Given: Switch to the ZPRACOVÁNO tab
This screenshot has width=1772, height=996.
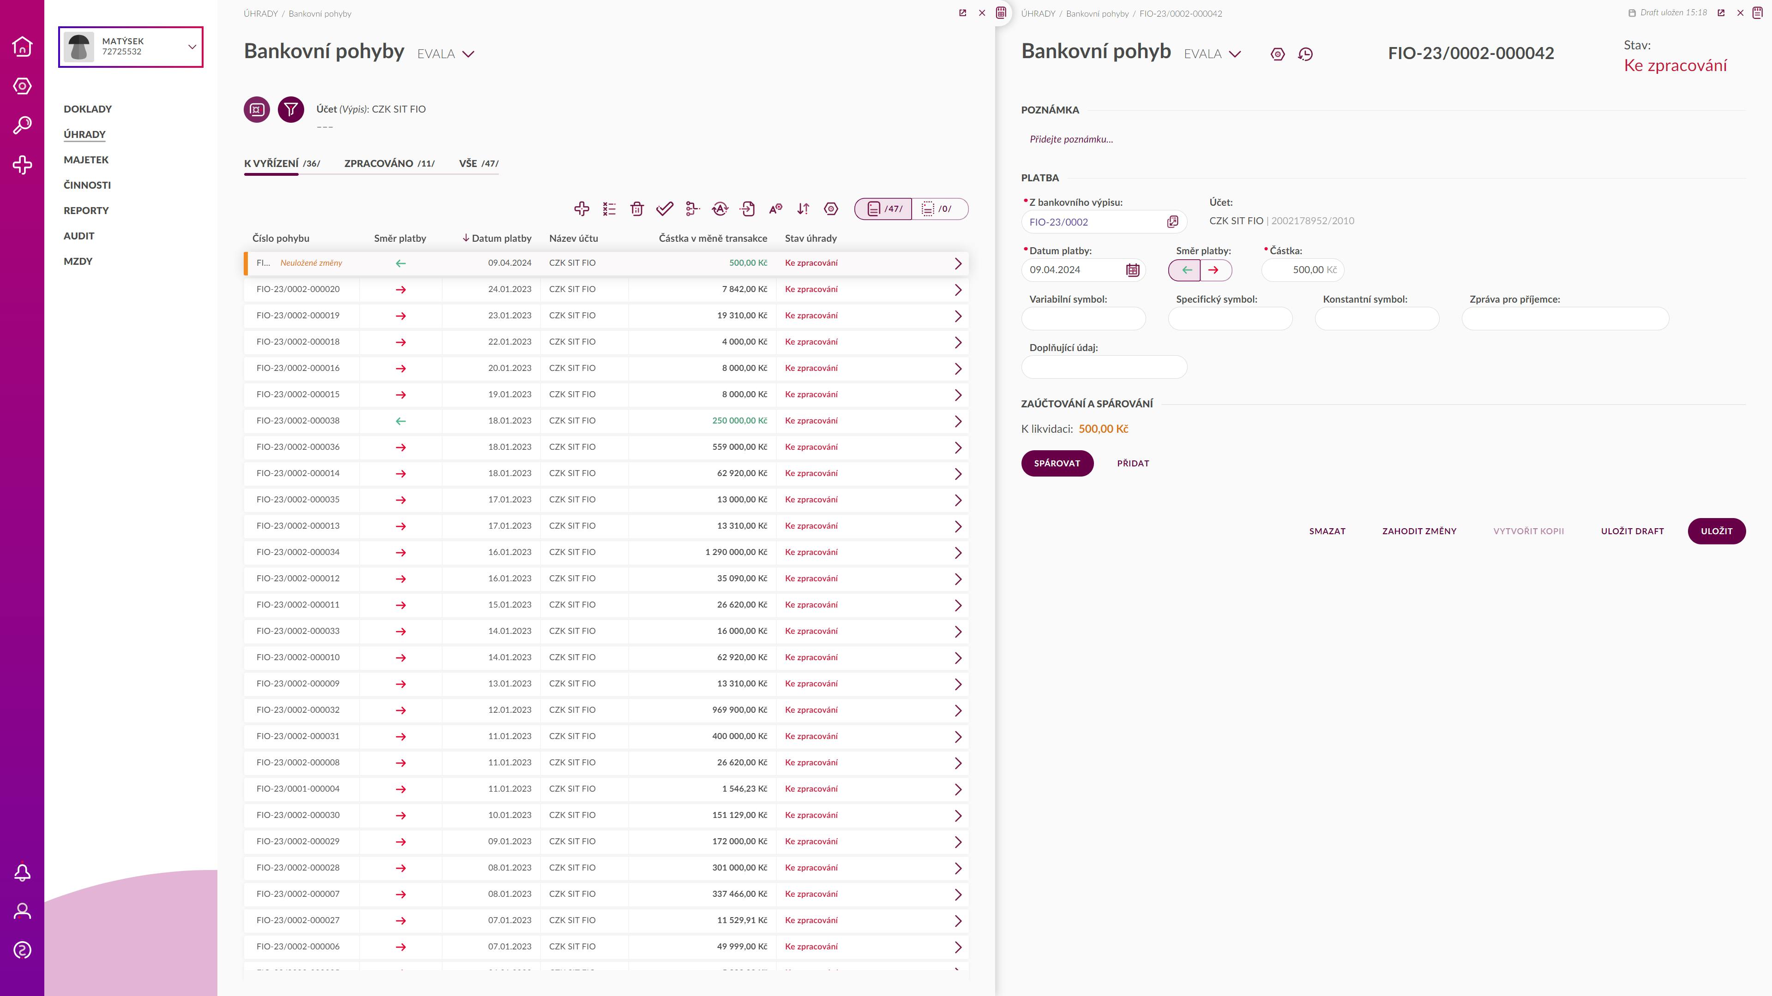Looking at the screenshot, I should tap(389, 164).
